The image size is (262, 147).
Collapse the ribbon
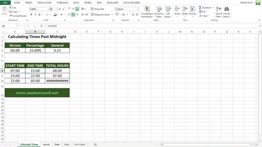(x=259, y=20)
